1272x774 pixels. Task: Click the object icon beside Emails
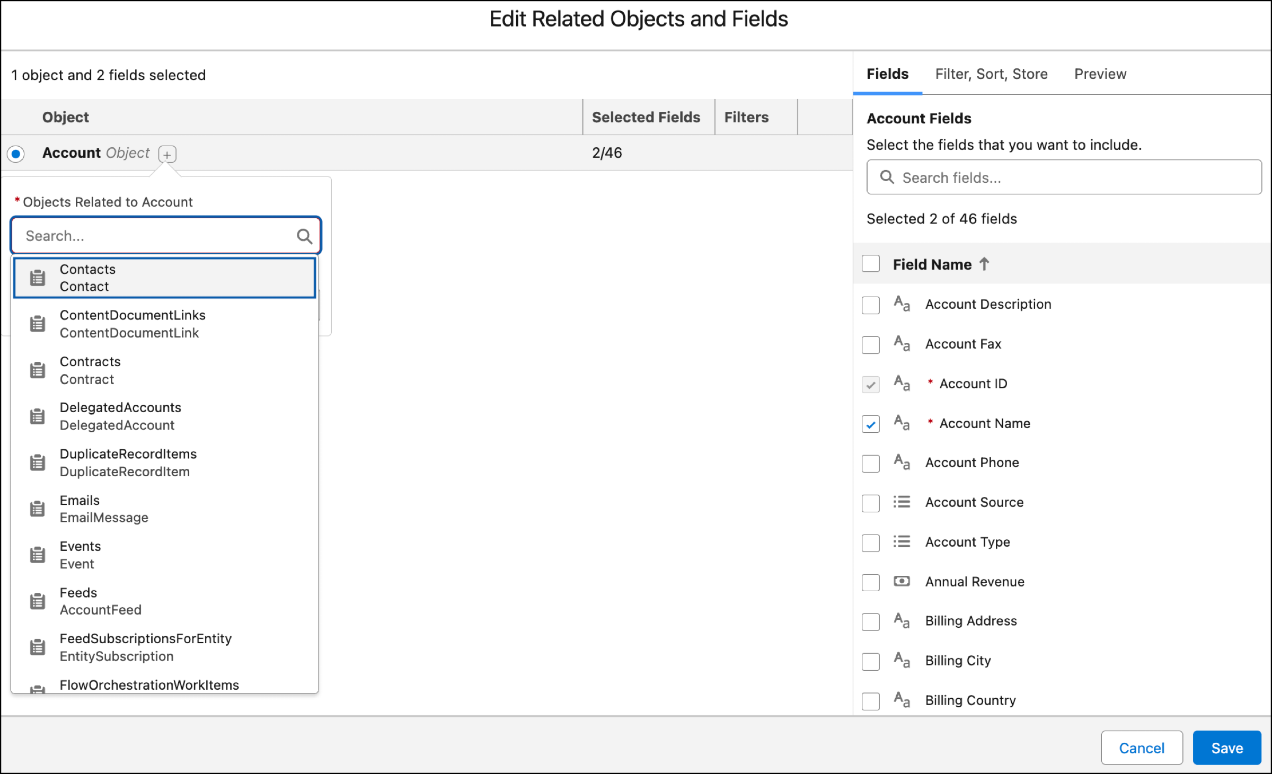coord(38,509)
